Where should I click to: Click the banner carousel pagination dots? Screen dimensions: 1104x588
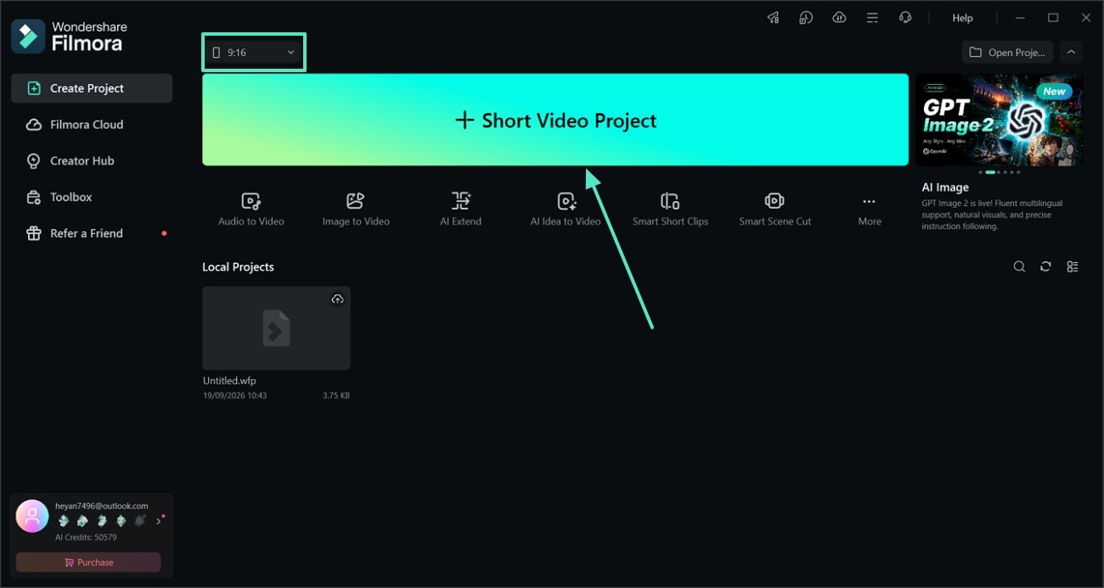[1000, 172]
